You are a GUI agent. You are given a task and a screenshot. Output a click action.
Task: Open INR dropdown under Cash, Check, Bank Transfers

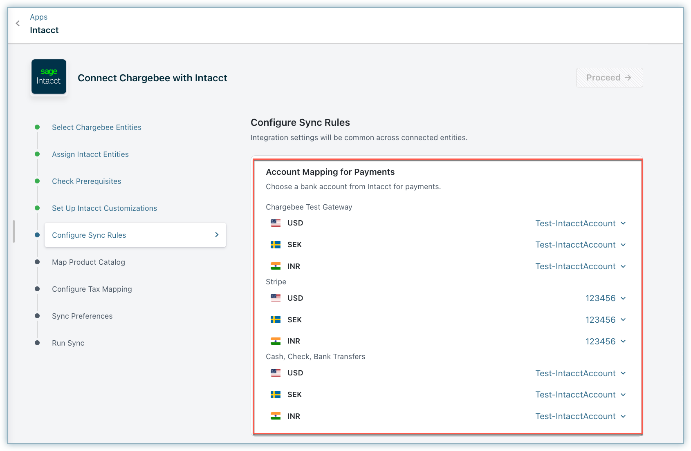tap(580, 416)
